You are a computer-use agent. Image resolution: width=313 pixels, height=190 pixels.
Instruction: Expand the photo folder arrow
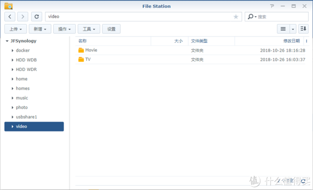[13, 108]
